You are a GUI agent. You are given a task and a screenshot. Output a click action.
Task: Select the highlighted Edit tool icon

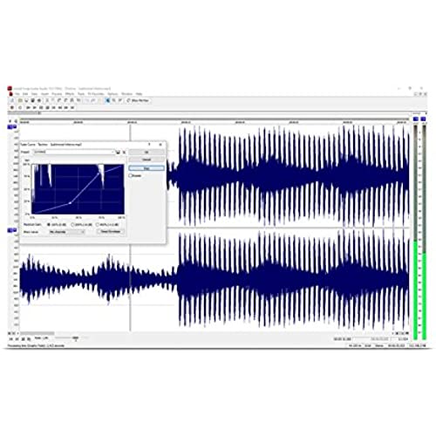107,100
